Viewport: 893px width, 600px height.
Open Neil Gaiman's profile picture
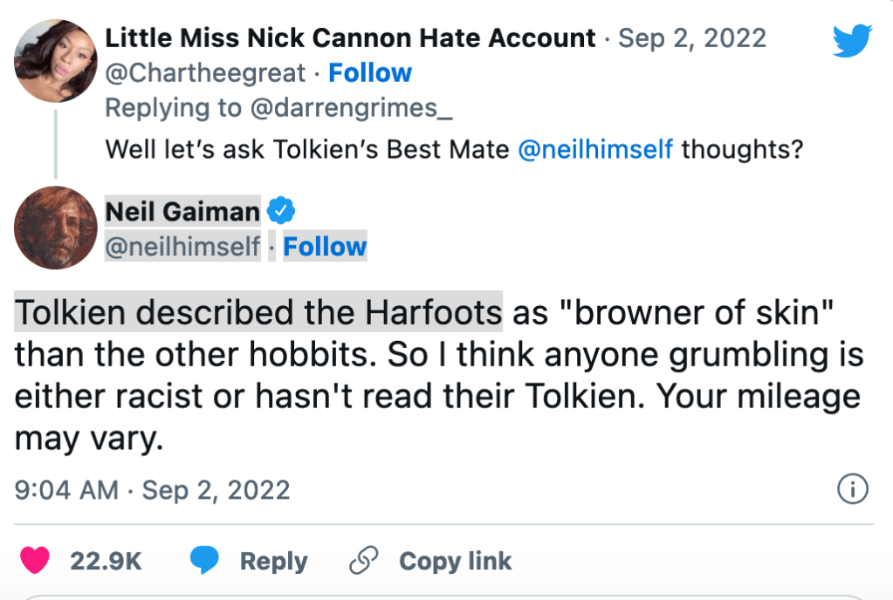tap(56, 228)
